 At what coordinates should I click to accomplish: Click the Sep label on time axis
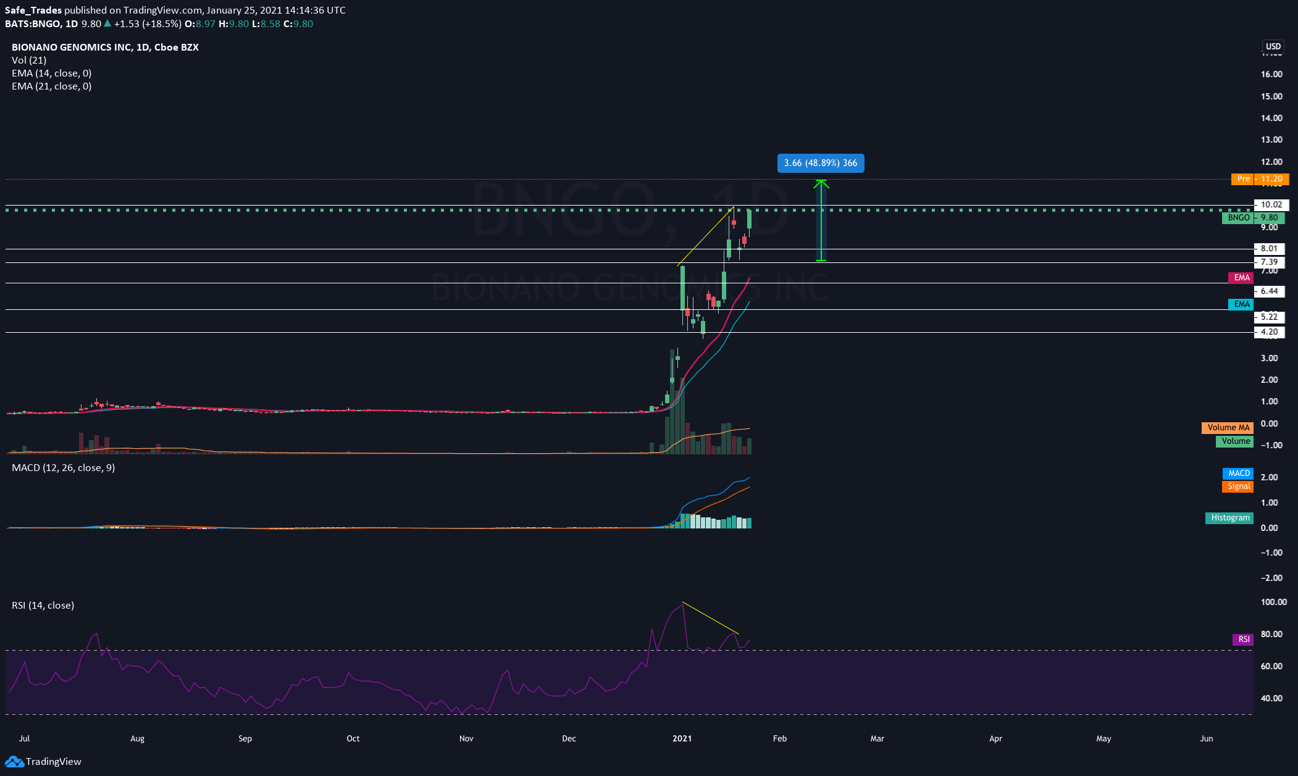click(x=245, y=738)
